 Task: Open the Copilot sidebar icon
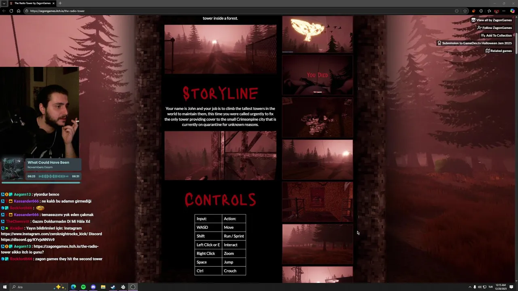pyautogui.click(x=512, y=11)
